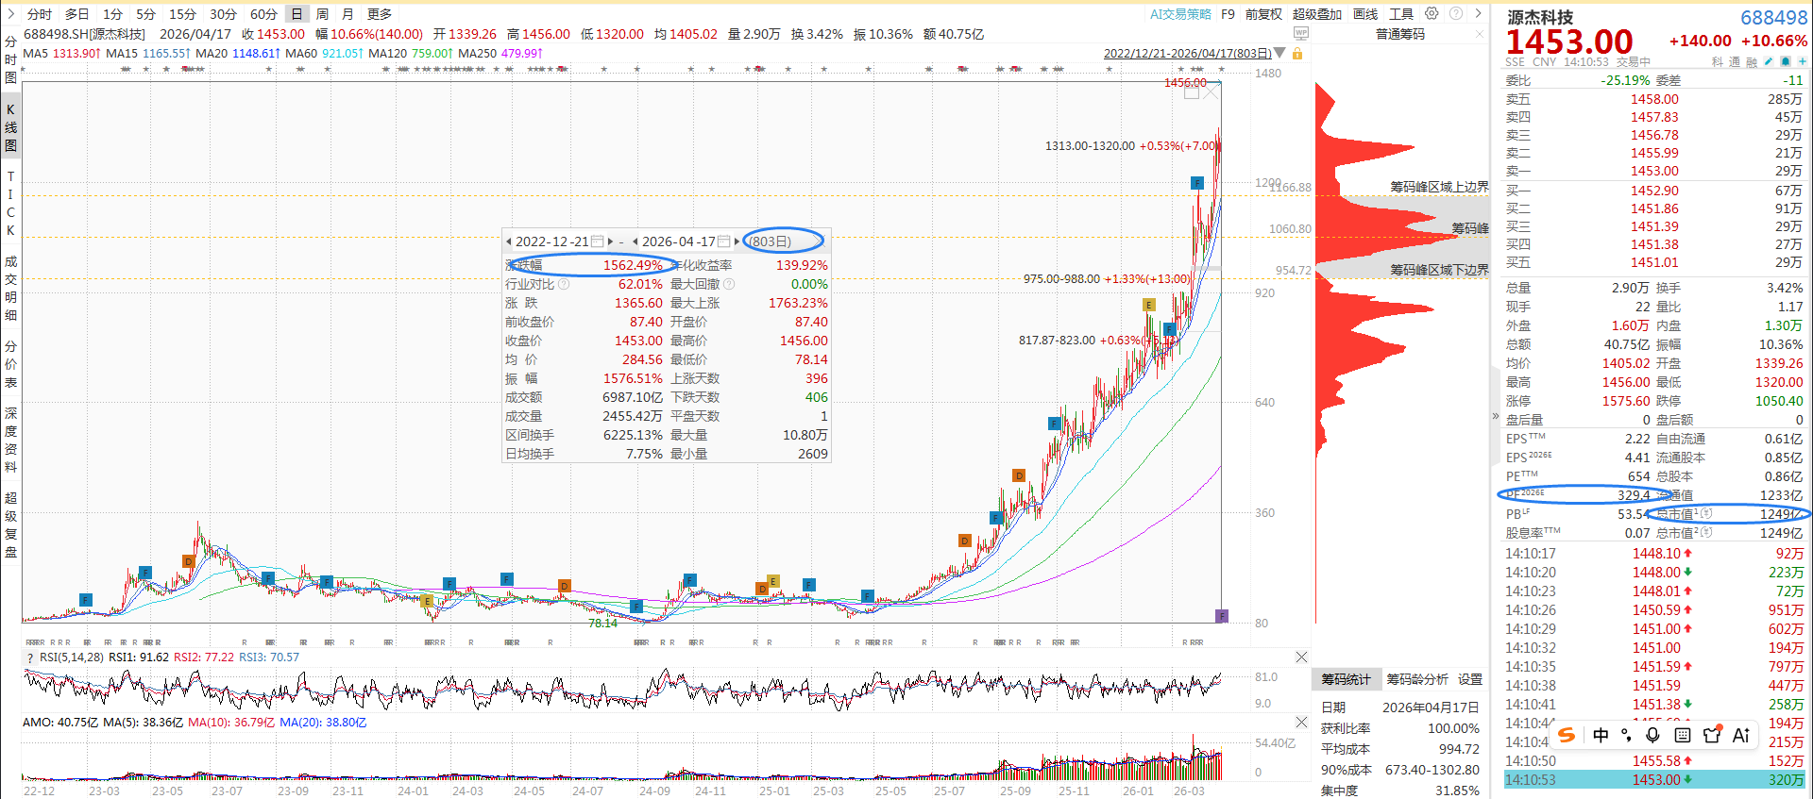This screenshot has height=799, width=1813.
Task: Click the bell alert icon near stock code
Action: (x=1785, y=61)
